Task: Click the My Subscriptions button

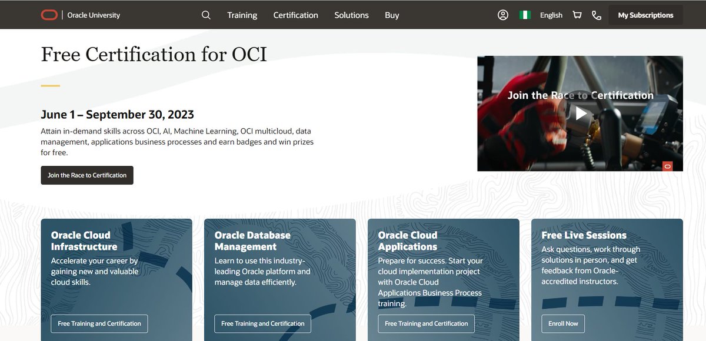Action: coord(646,15)
